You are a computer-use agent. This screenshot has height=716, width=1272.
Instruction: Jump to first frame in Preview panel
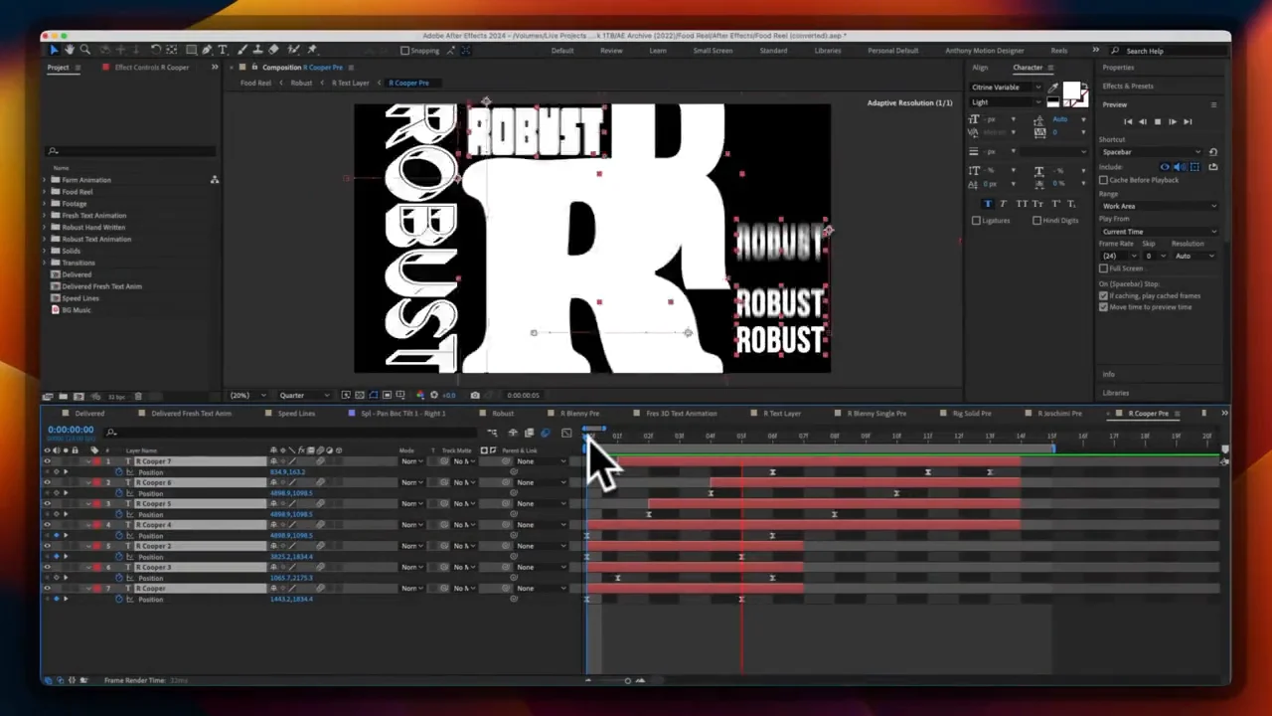tap(1128, 121)
